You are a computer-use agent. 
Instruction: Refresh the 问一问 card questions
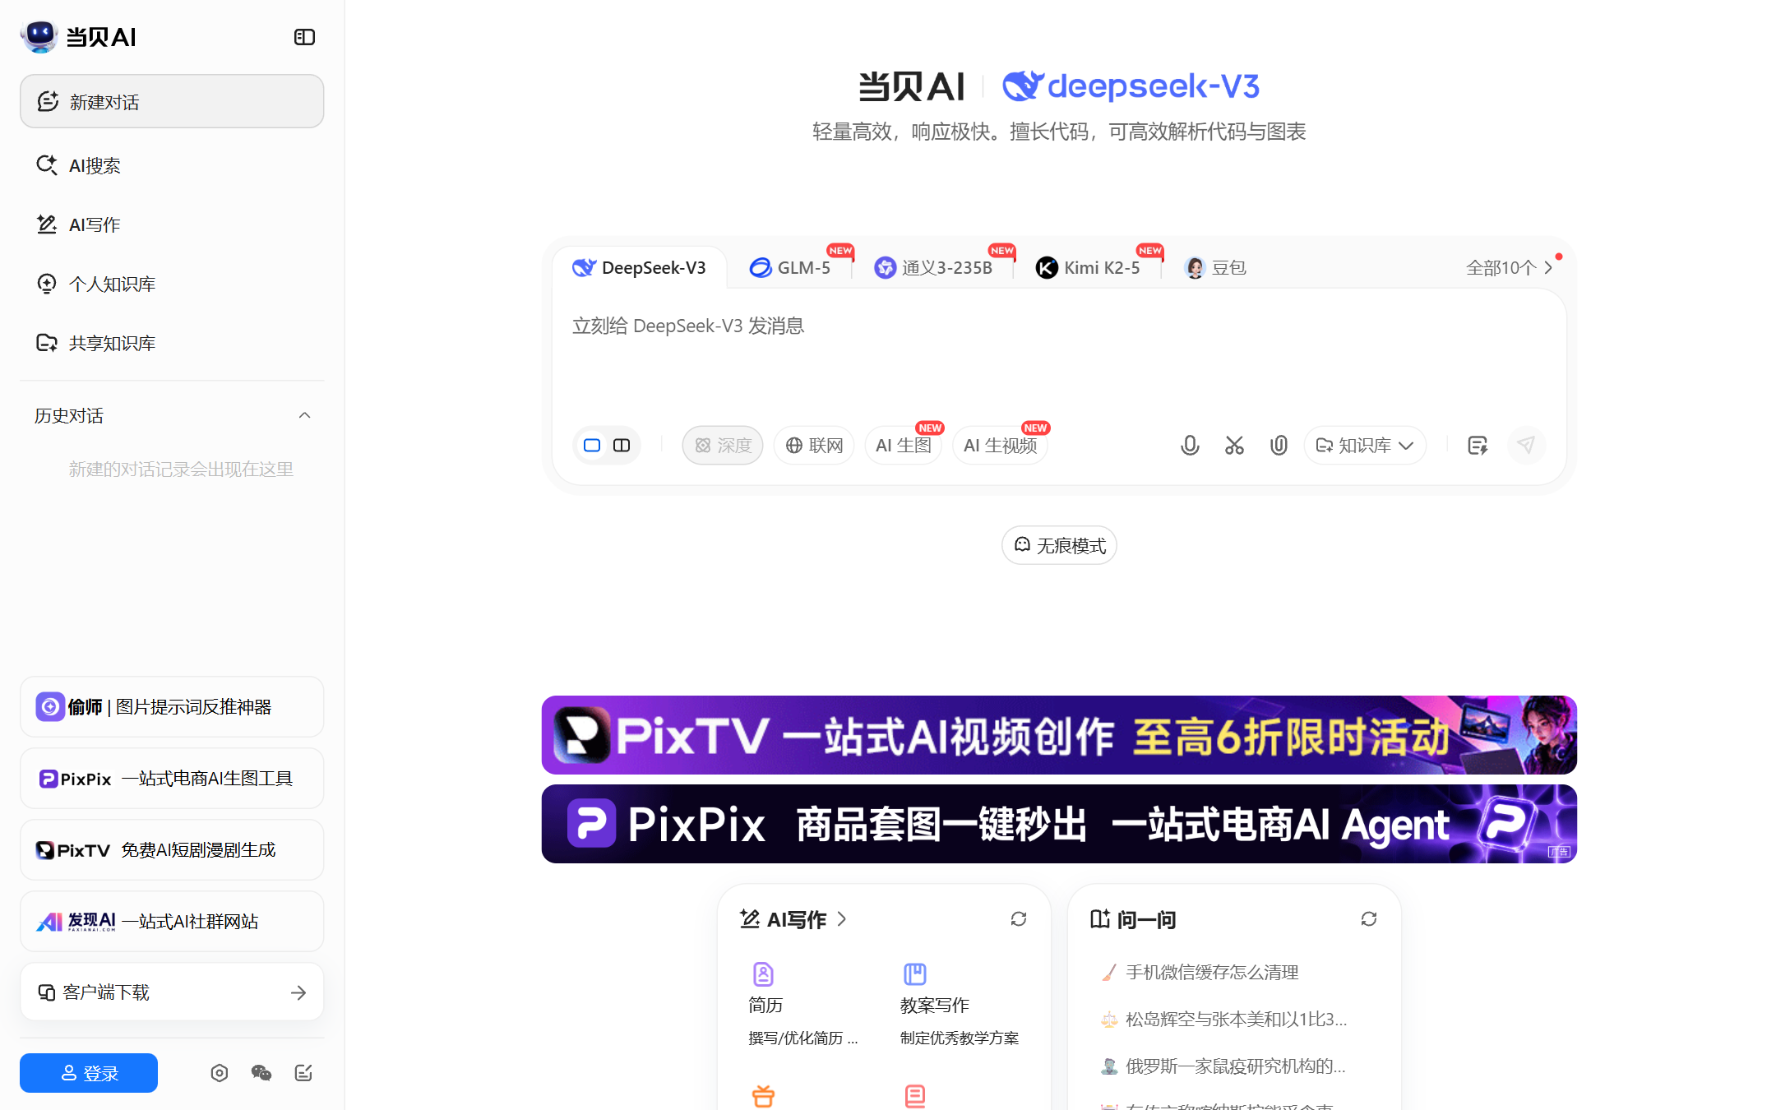[1369, 918]
